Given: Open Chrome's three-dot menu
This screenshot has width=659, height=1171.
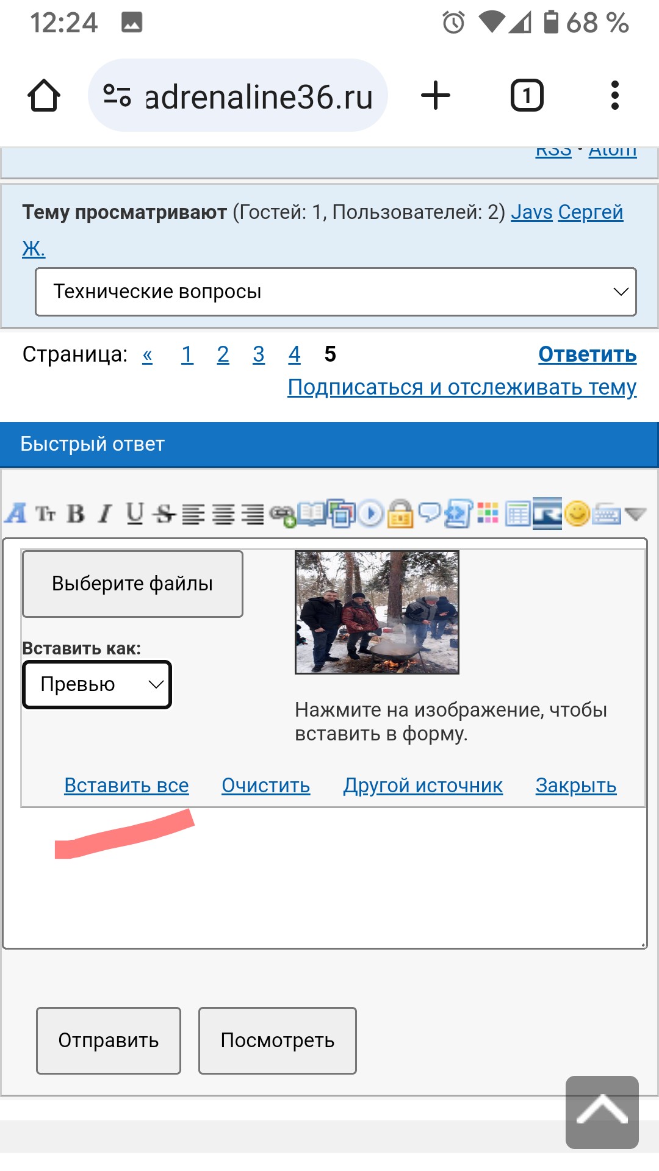Looking at the screenshot, I should pos(614,96).
